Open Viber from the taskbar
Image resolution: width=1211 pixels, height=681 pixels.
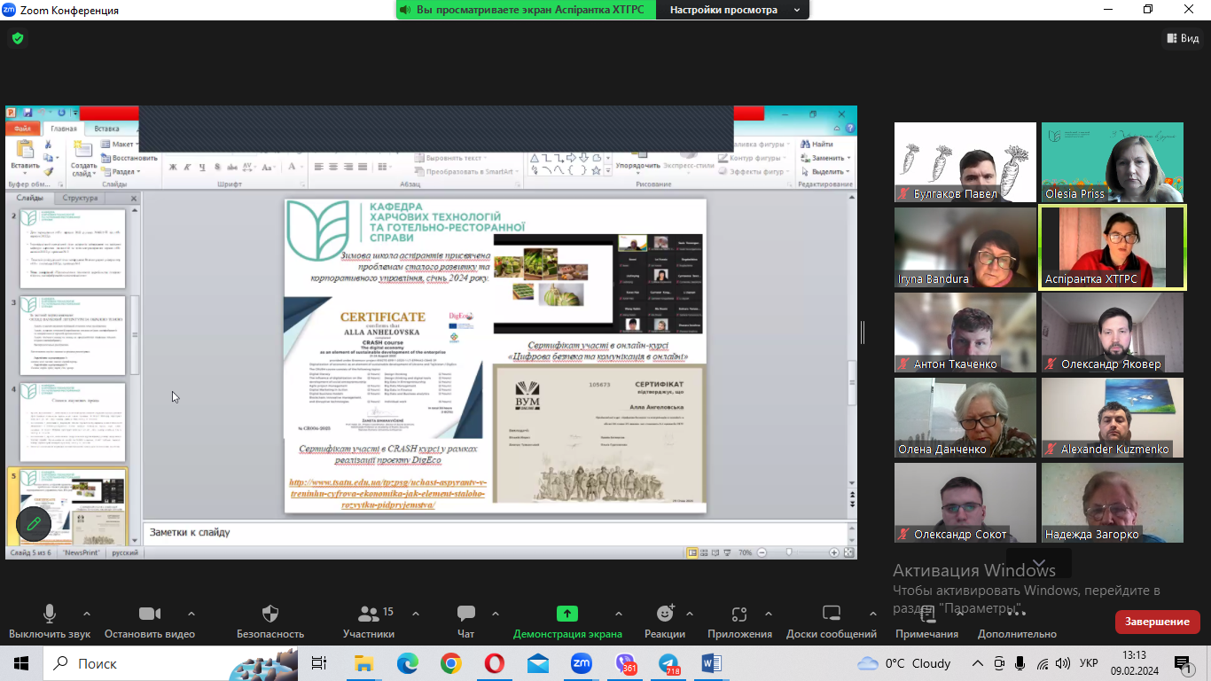click(625, 663)
